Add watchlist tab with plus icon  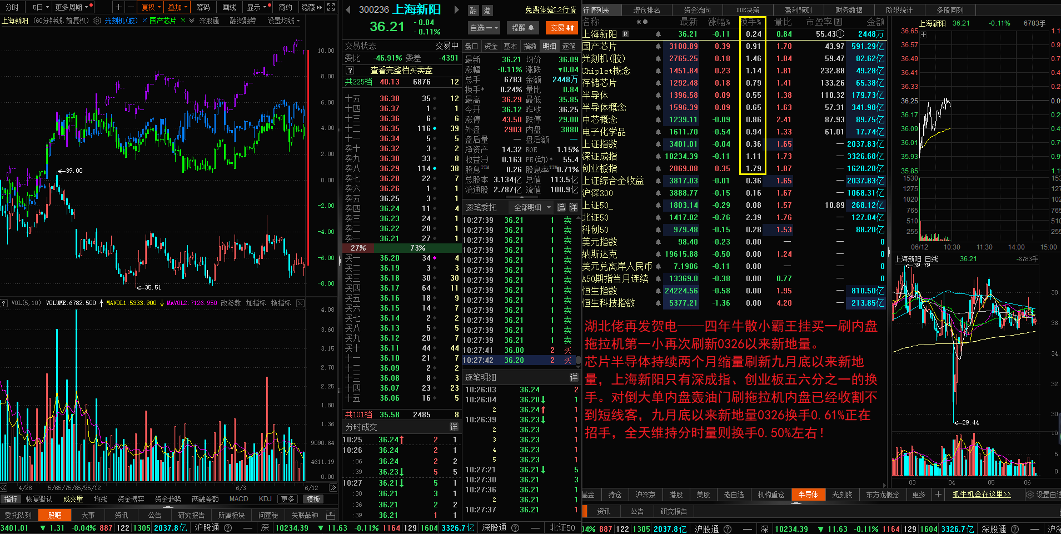click(938, 494)
